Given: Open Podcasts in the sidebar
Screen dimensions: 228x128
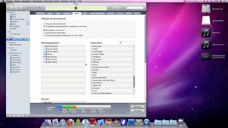Looking at the screenshot, I should point(15,22).
